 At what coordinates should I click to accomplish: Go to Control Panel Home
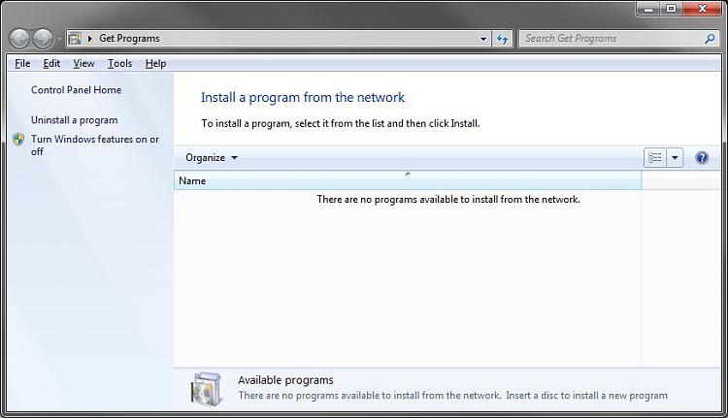point(76,90)
